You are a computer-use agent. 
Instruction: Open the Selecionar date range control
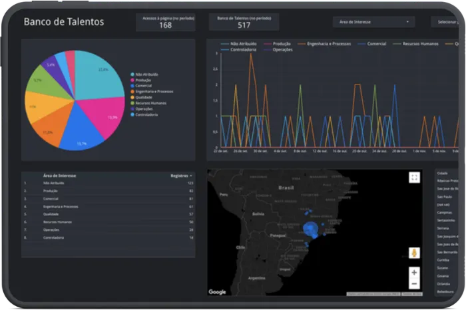(445, 22)
